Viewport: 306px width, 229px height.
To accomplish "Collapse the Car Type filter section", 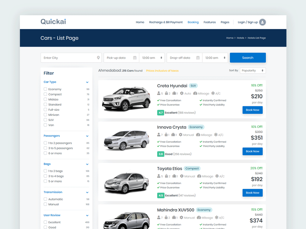I will click(x=87, y=82).
